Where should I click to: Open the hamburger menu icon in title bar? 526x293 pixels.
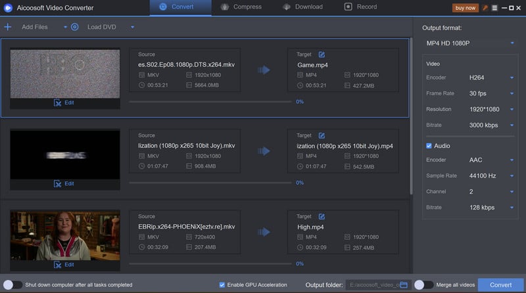pos(494,8)
